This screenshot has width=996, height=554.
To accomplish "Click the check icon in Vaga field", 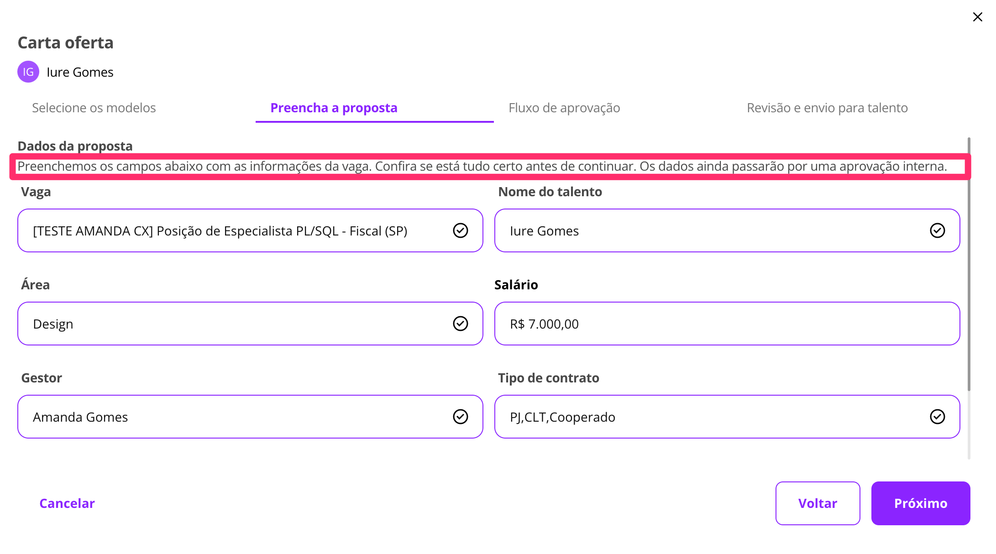I will (x=460, y=231).
